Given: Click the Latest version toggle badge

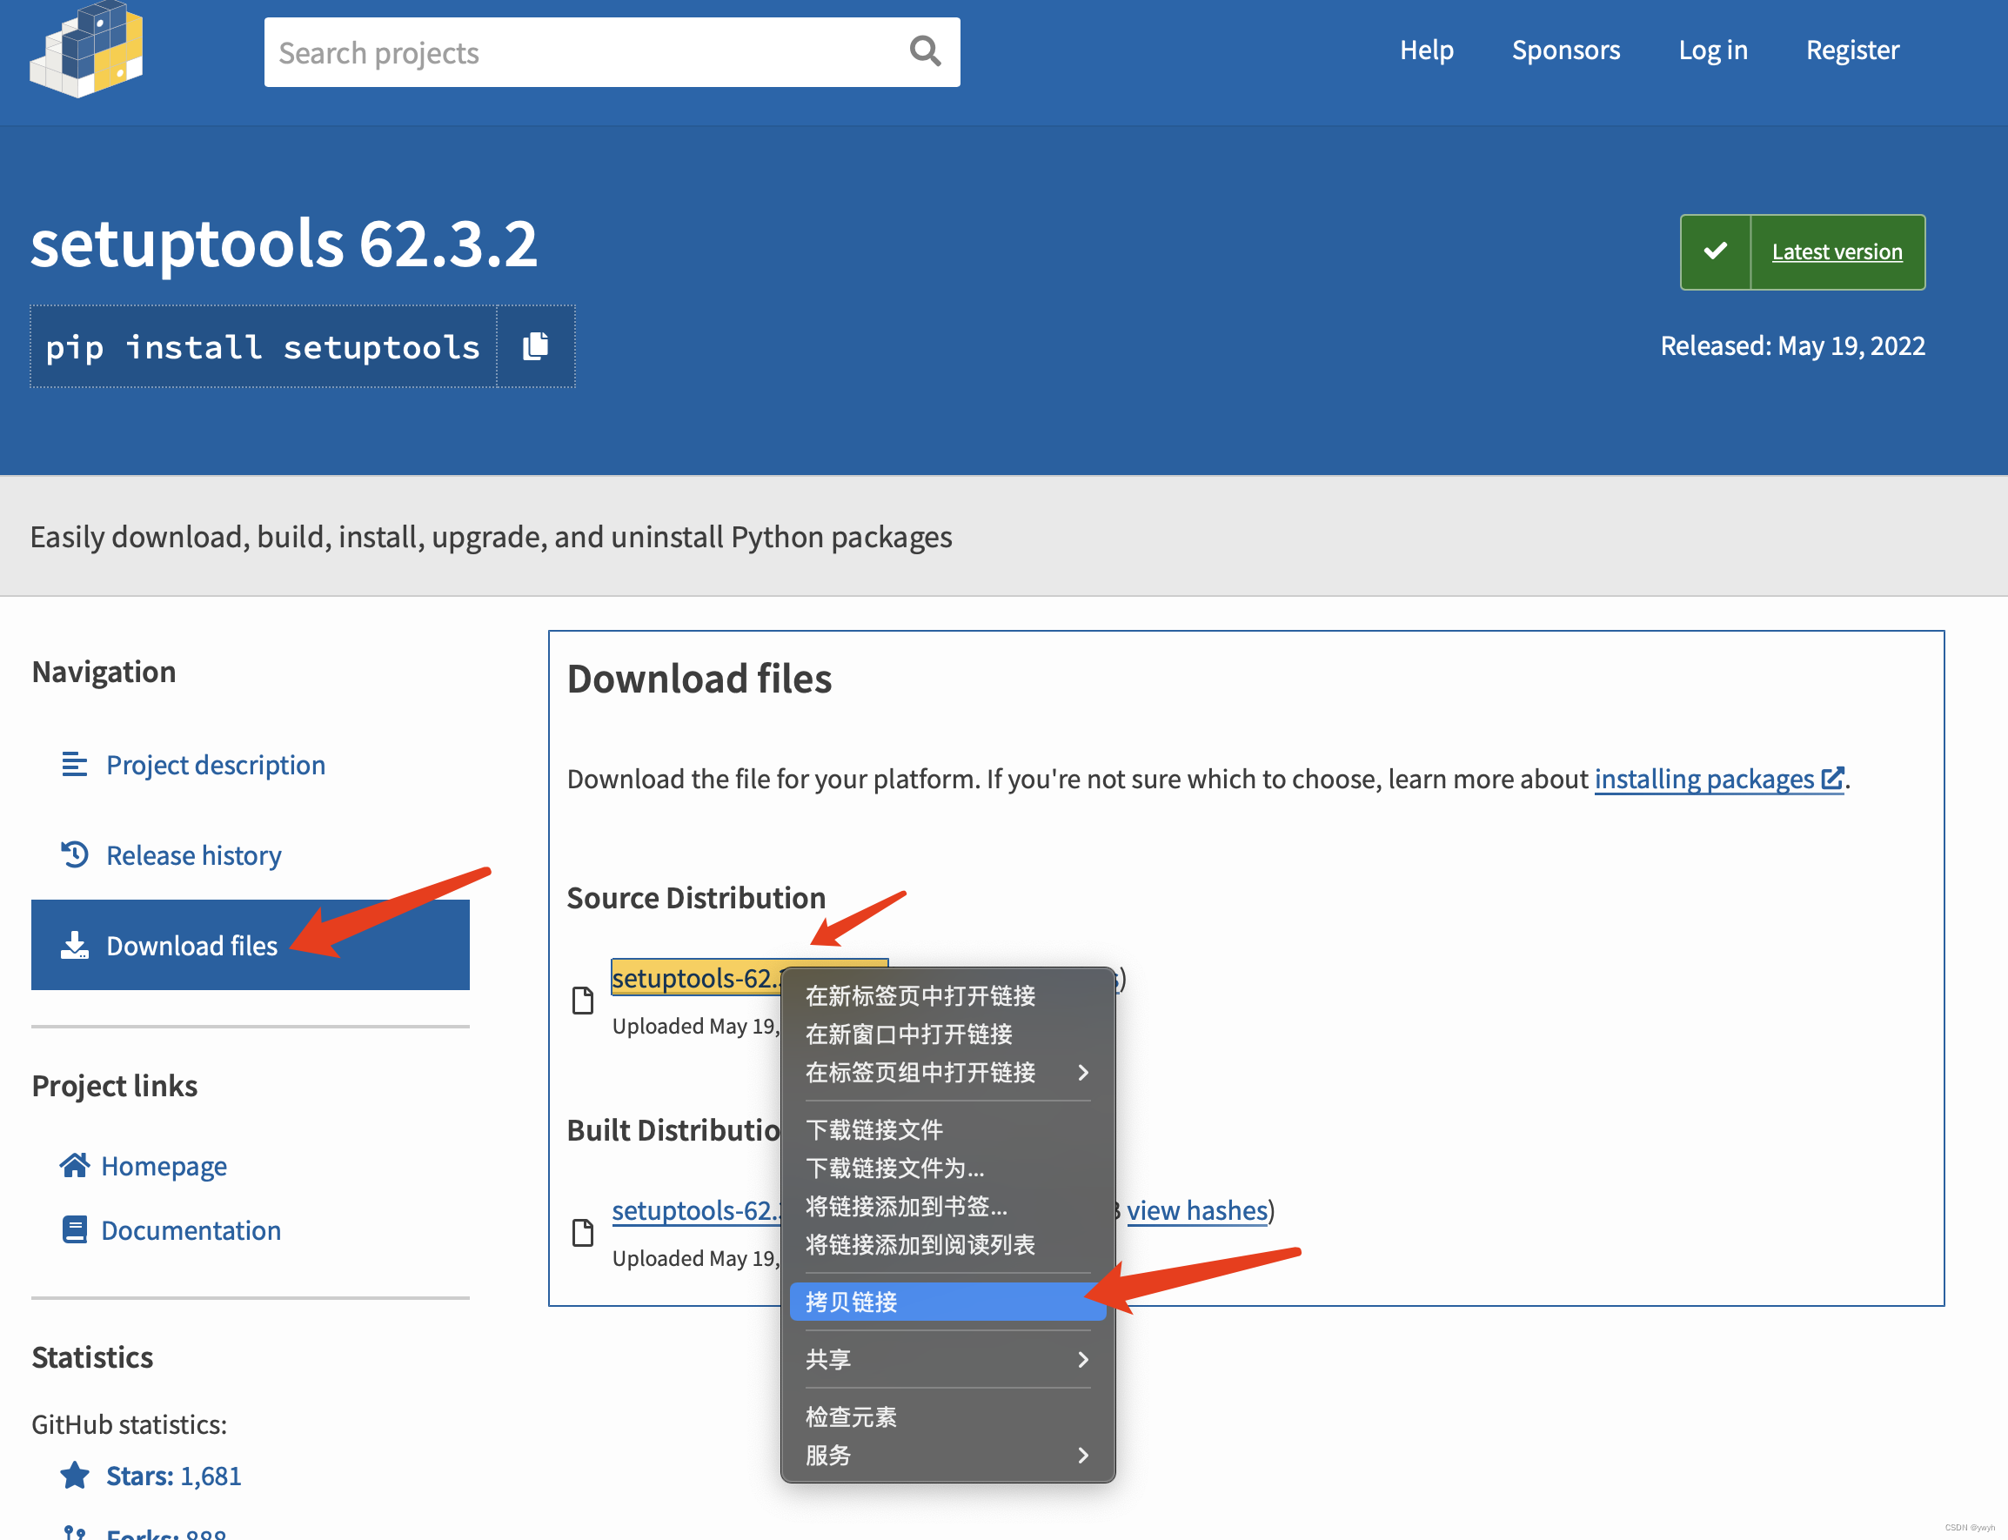Looking at the screenshot, I should point(1801,251).
